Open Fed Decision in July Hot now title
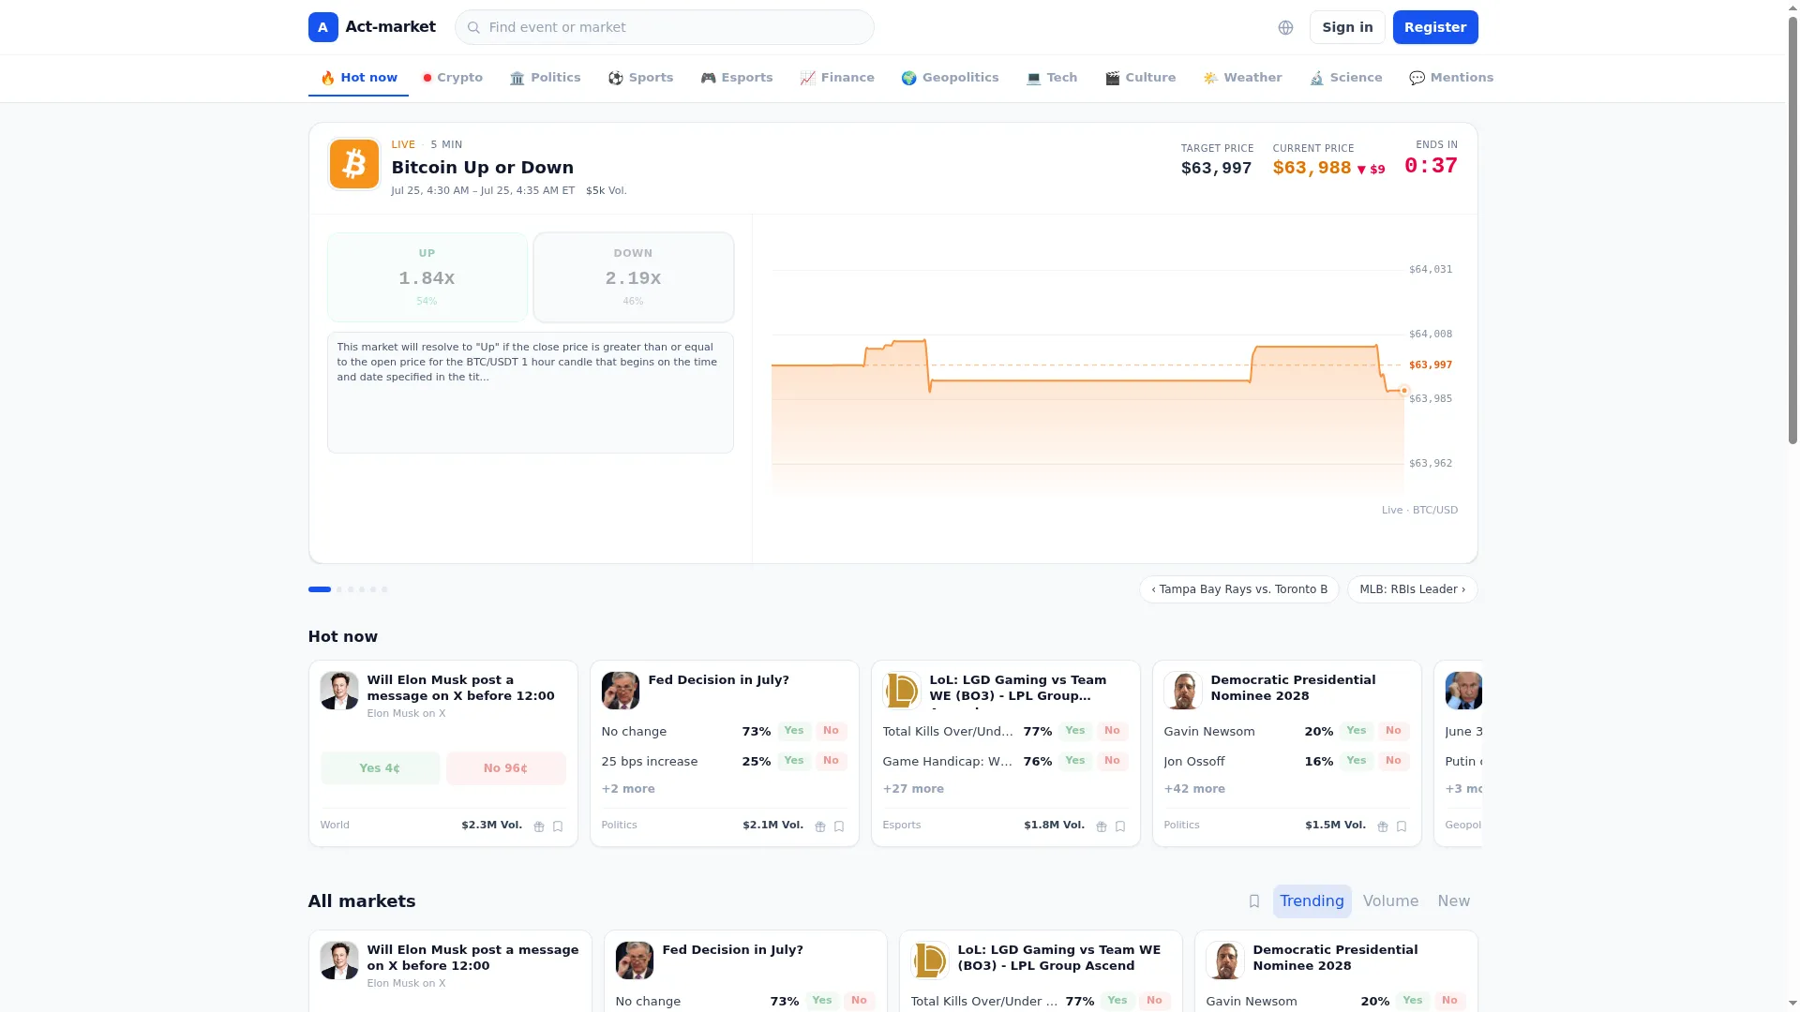 [718, 680]
